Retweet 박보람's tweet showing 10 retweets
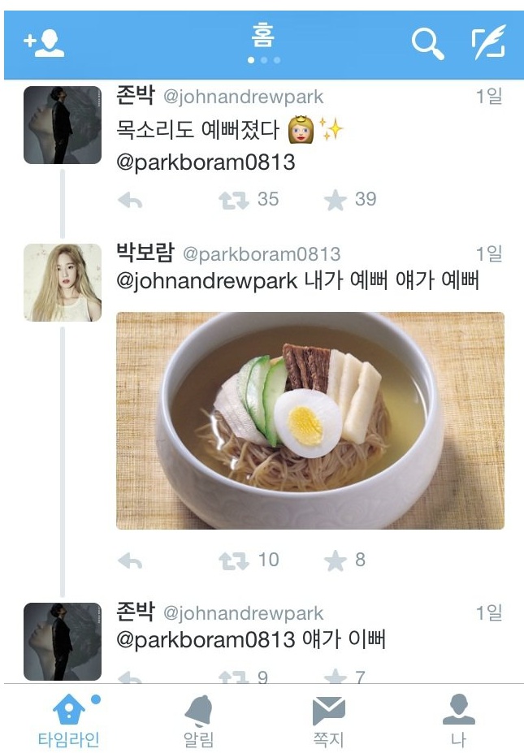The height and width of the screenshot is (753, 524). pyautogui.click(x=234, y=560)
